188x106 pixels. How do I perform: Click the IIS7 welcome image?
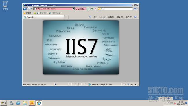[81, 47]
